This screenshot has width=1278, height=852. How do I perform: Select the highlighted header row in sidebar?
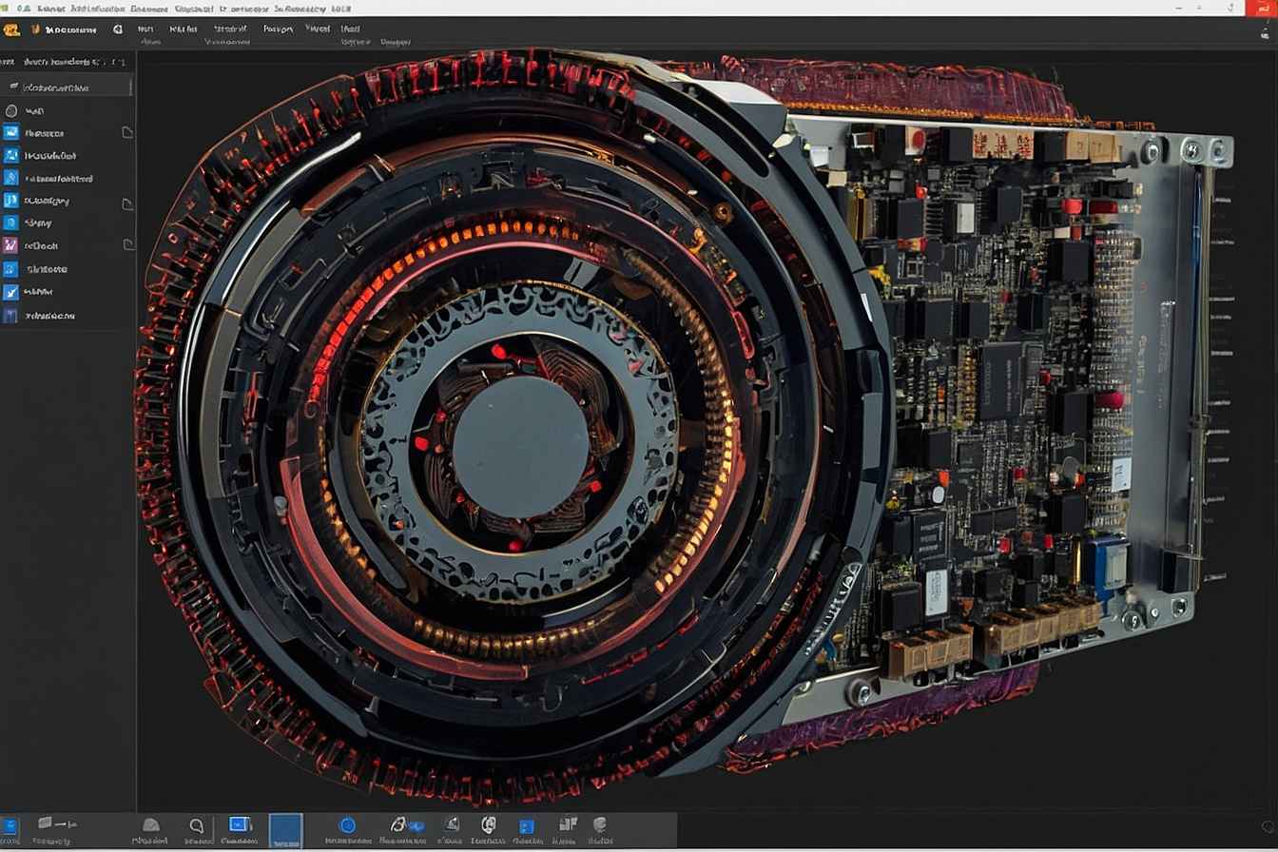tap(68, 87)
